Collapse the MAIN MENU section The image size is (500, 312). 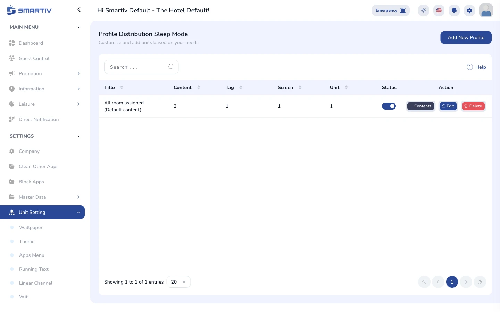point(78,27)
